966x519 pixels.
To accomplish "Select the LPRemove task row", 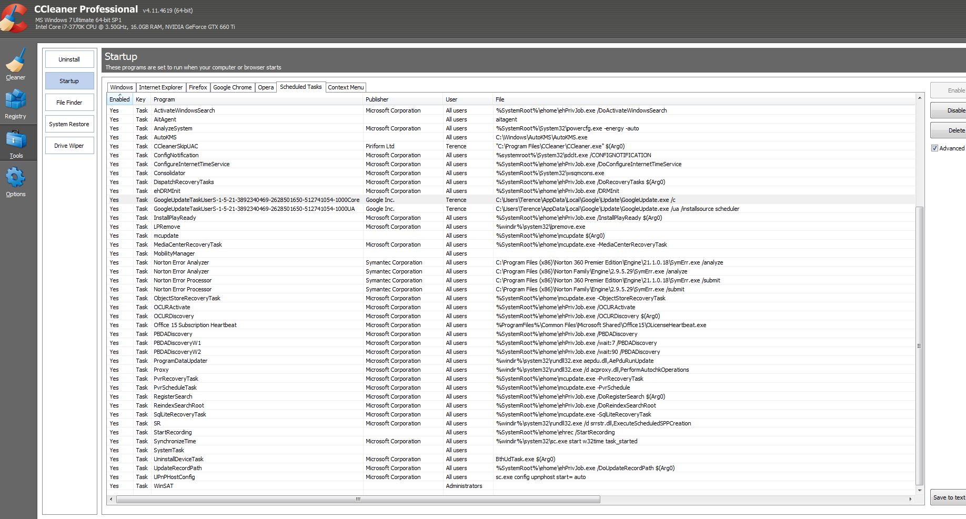I will click(511, 227).
